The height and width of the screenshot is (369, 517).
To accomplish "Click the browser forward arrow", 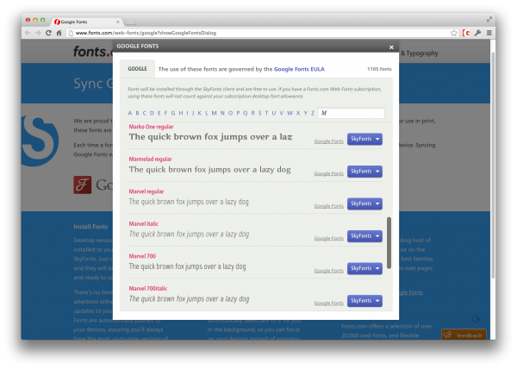I will tap(38, 33).
